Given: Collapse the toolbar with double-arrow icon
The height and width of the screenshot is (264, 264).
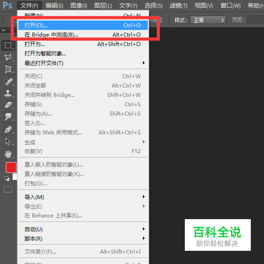Looking at the screenshot, I should click(4, 30).
